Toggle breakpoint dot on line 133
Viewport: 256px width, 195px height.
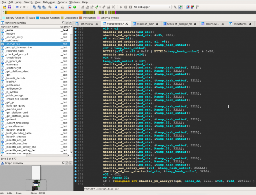(76, 106)
